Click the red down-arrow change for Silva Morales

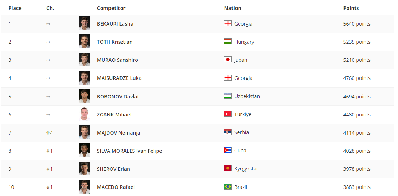pyautogui.click(x=49, y=151)
